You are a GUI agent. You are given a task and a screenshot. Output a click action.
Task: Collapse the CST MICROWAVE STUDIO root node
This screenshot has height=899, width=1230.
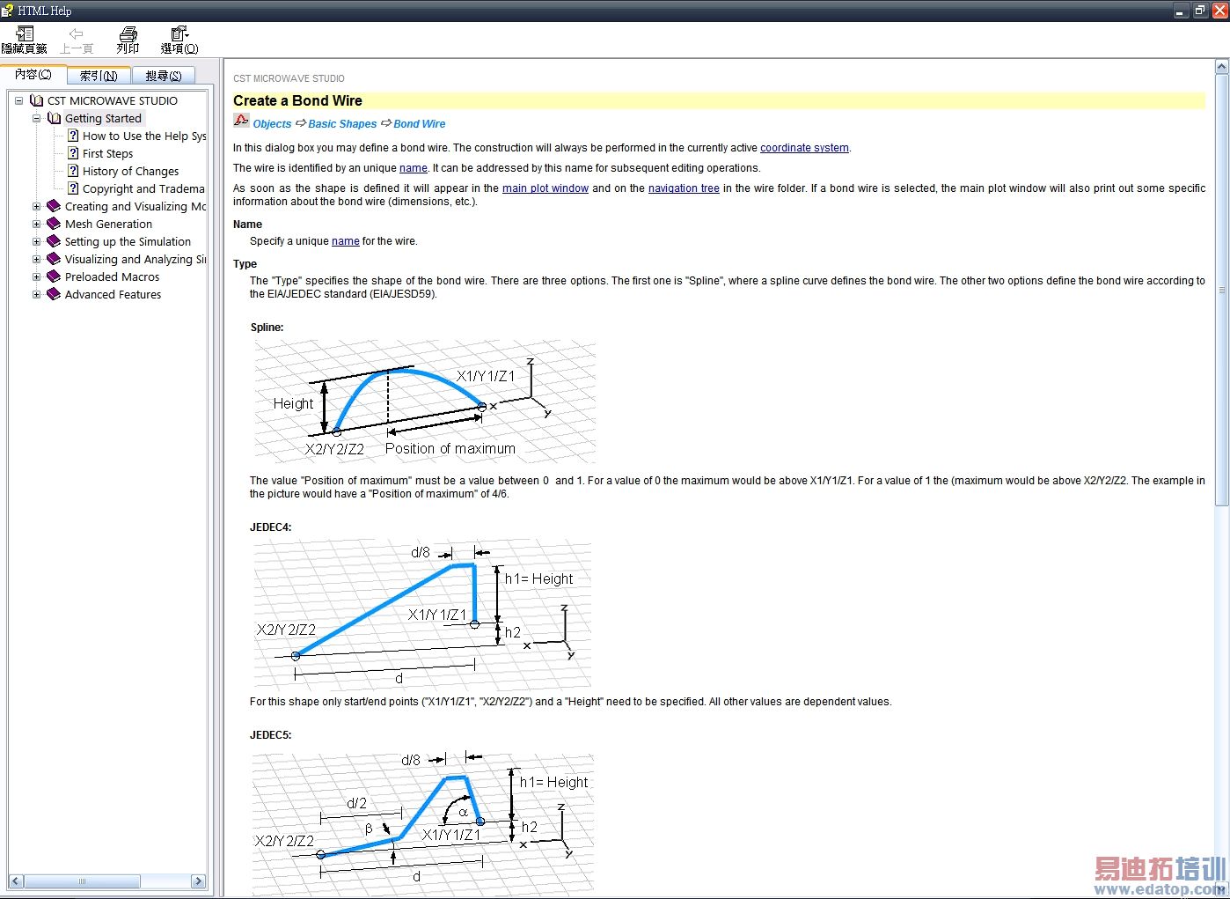coord(18,100)
